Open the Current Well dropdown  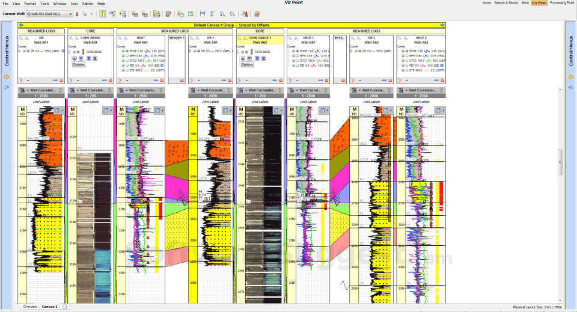click(x=70, y=13)
